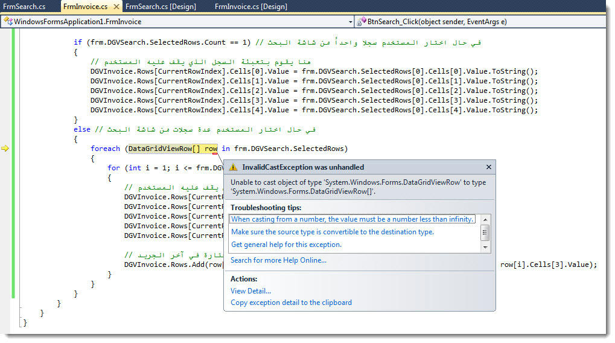
Task: Open the 'View Detail...' action link
Action: pos(250,291)
